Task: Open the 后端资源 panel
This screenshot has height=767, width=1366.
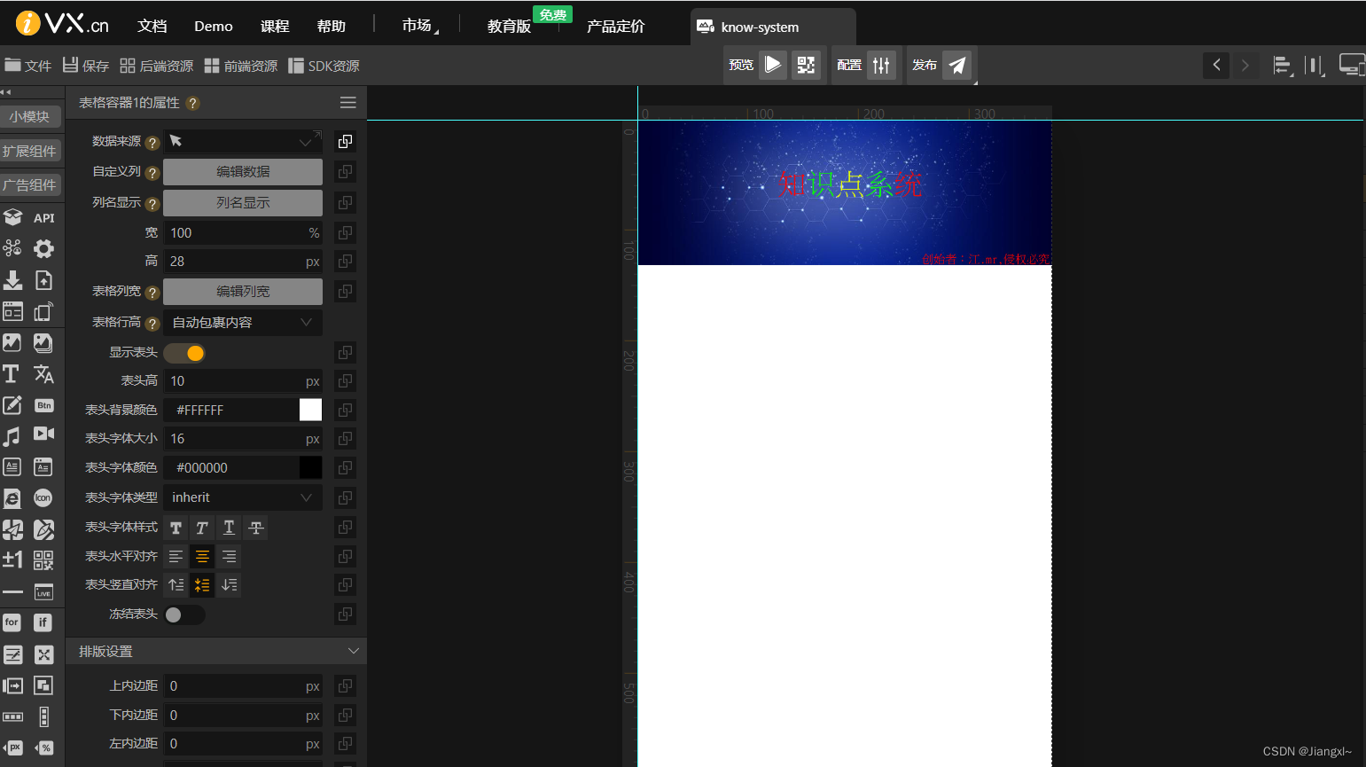Action: (x=157, y=66)
